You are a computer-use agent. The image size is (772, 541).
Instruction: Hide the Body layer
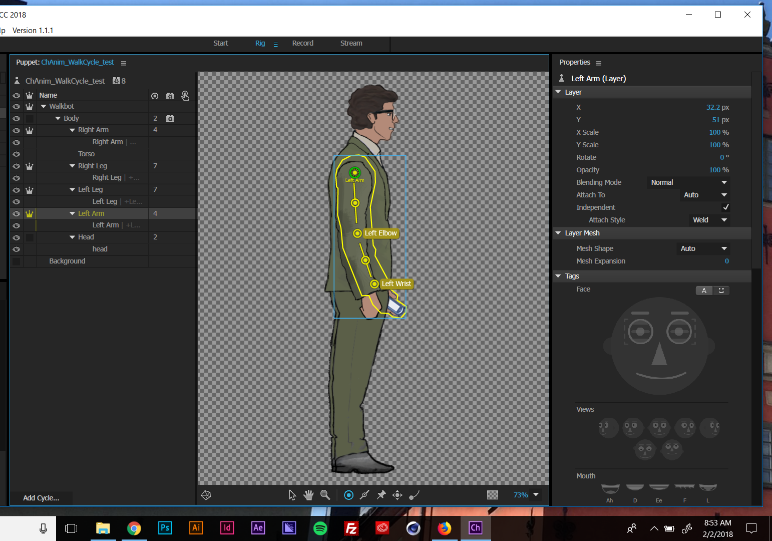tap(17, 119)
